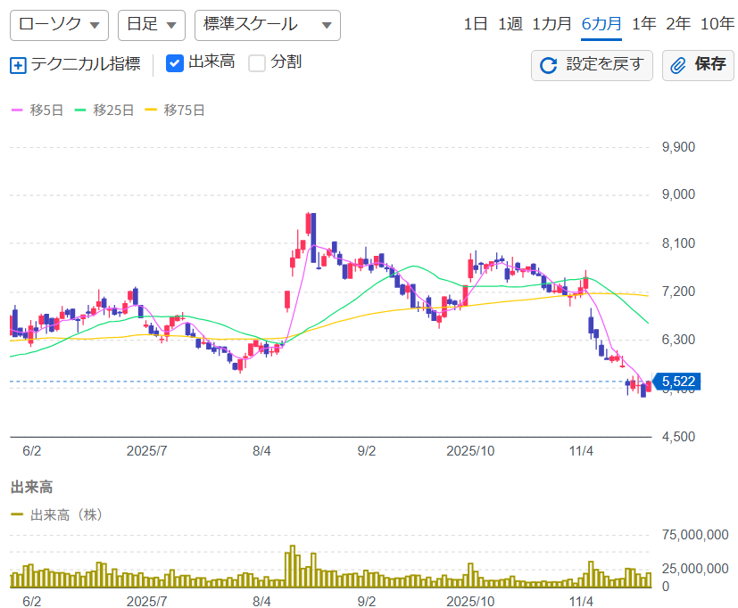
Task: Enable the 分割 split checkbox
Action: 257,63
